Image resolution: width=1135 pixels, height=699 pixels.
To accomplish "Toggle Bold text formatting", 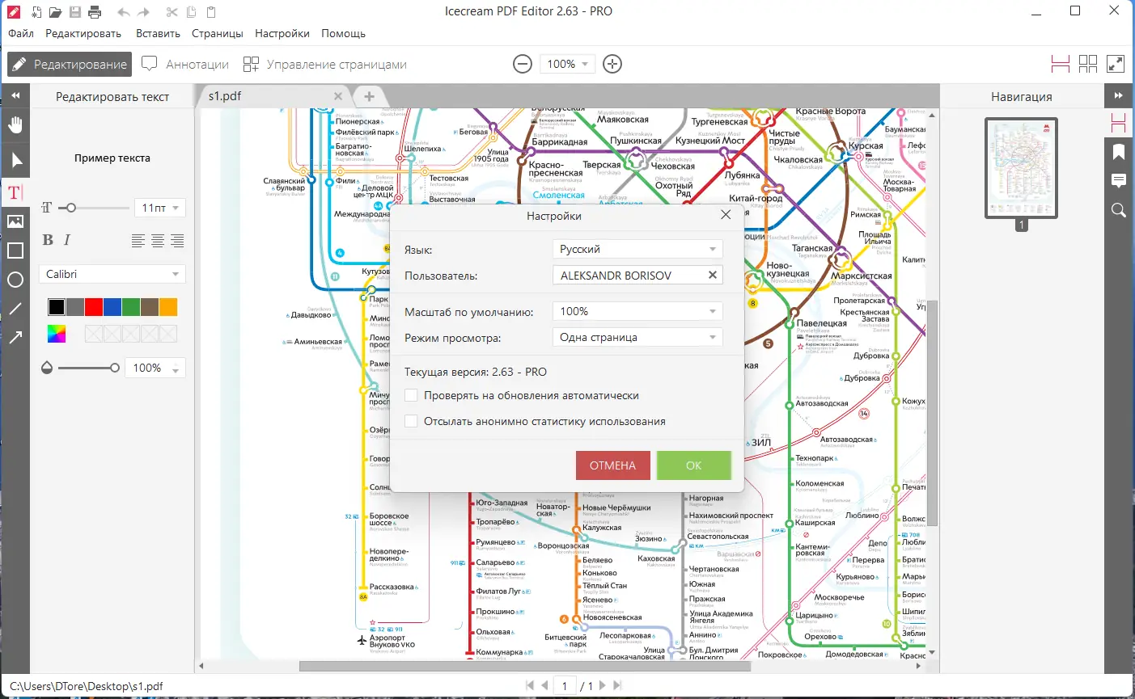I will coord(48,239).
